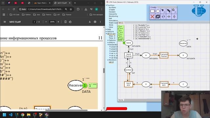Select the NextSend place
This screenshot has height=118, width=210.
tap(129, 70)
